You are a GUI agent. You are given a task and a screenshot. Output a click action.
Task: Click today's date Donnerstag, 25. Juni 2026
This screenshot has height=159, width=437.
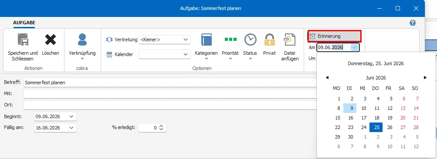[376, 64]
